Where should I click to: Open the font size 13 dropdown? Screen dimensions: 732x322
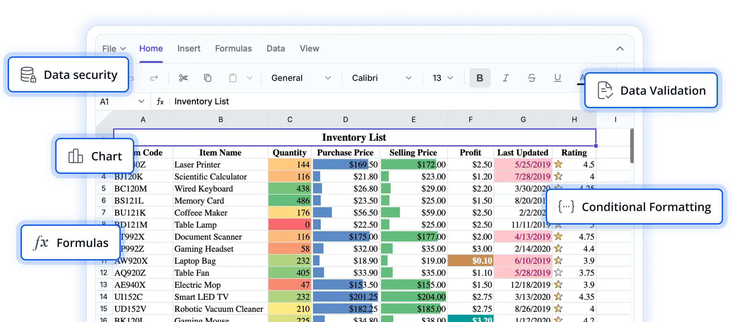click(442, 78)
